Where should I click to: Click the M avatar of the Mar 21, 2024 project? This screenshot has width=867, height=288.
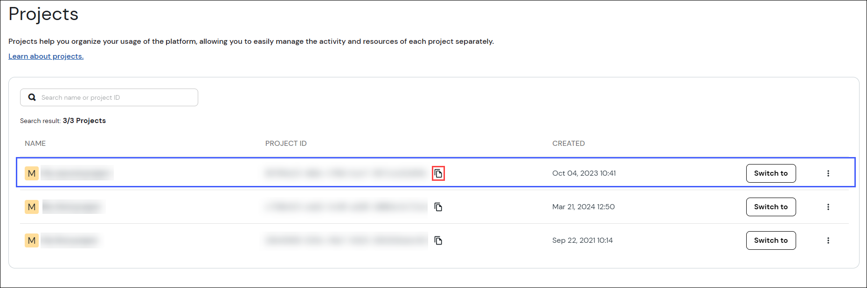(x=32, y=207)
